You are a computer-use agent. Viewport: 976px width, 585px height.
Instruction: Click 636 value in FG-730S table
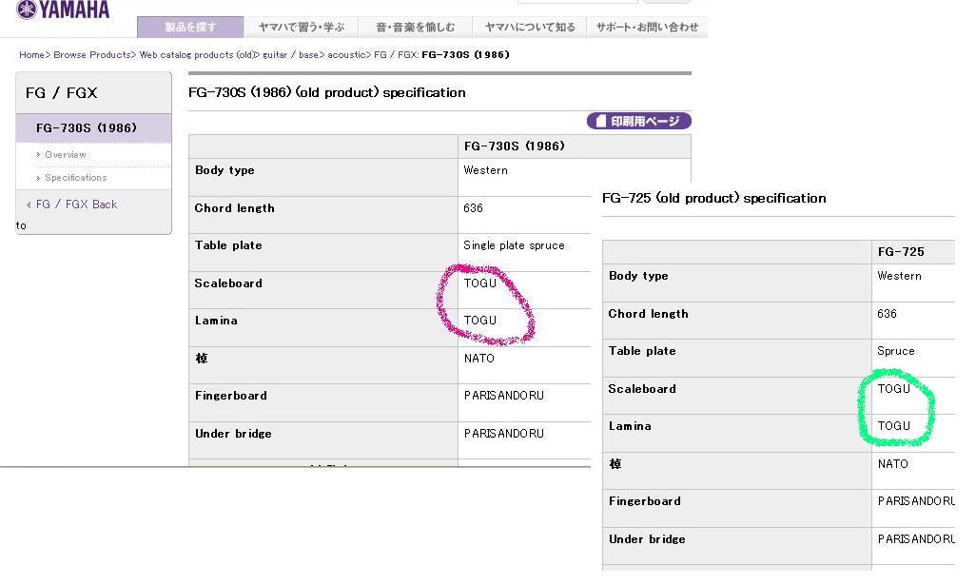click(x=473, y=208)
